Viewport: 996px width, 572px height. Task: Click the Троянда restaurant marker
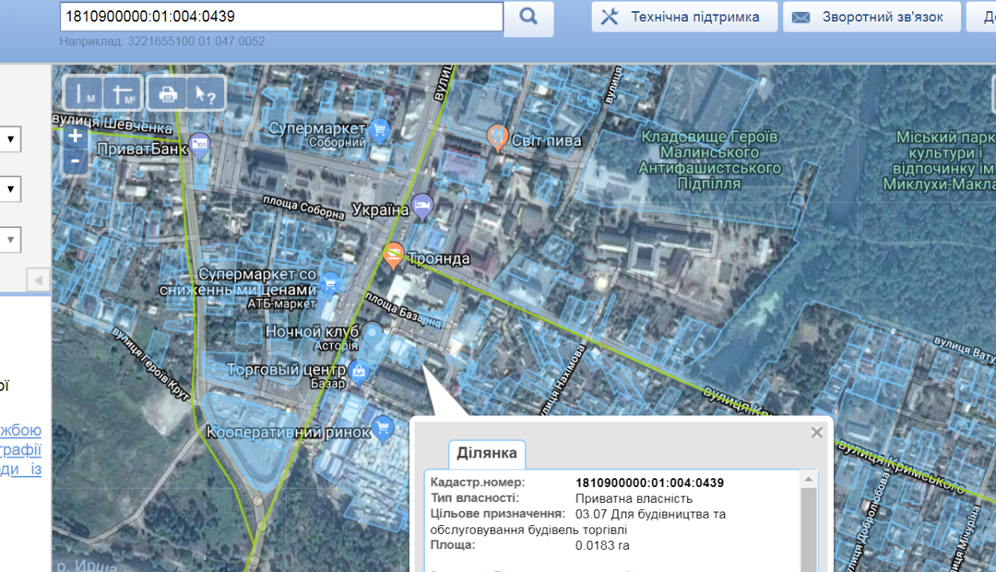(392, 255)
